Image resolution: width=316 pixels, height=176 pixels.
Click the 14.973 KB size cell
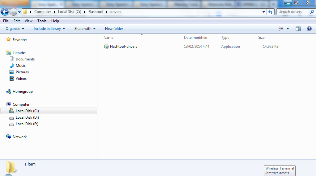tap(271, 47)
